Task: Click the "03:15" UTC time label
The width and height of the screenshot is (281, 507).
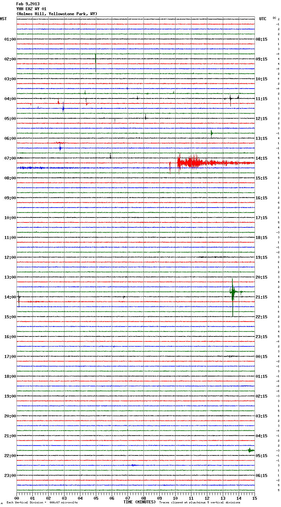Action: click(261, 416)
